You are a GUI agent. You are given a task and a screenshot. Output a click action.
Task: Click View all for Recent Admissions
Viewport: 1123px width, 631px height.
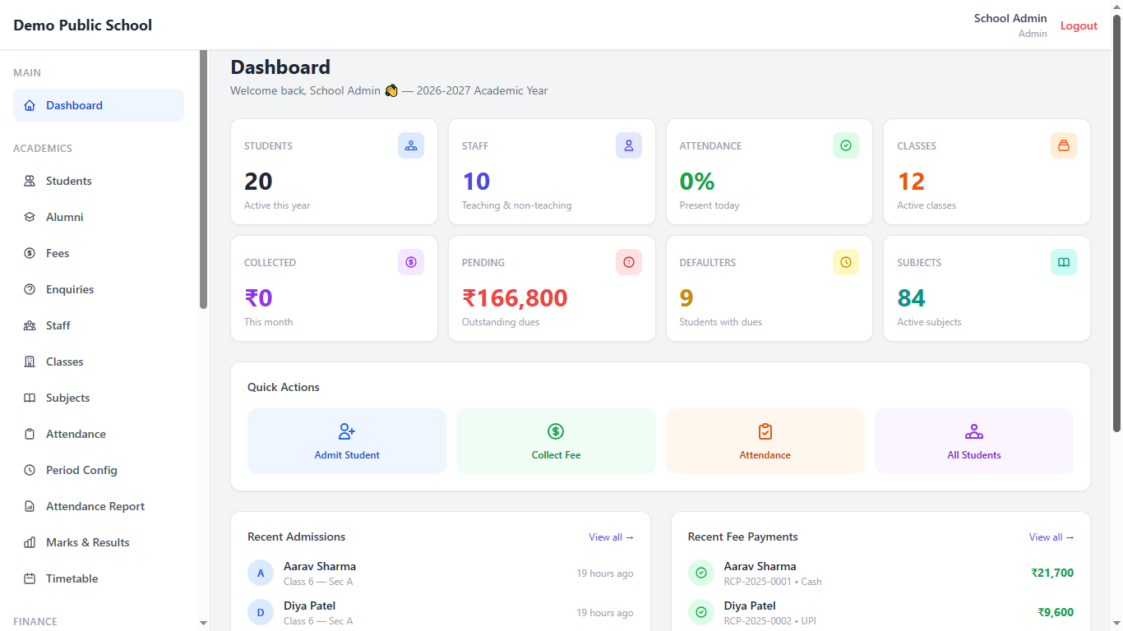(611, 537)
